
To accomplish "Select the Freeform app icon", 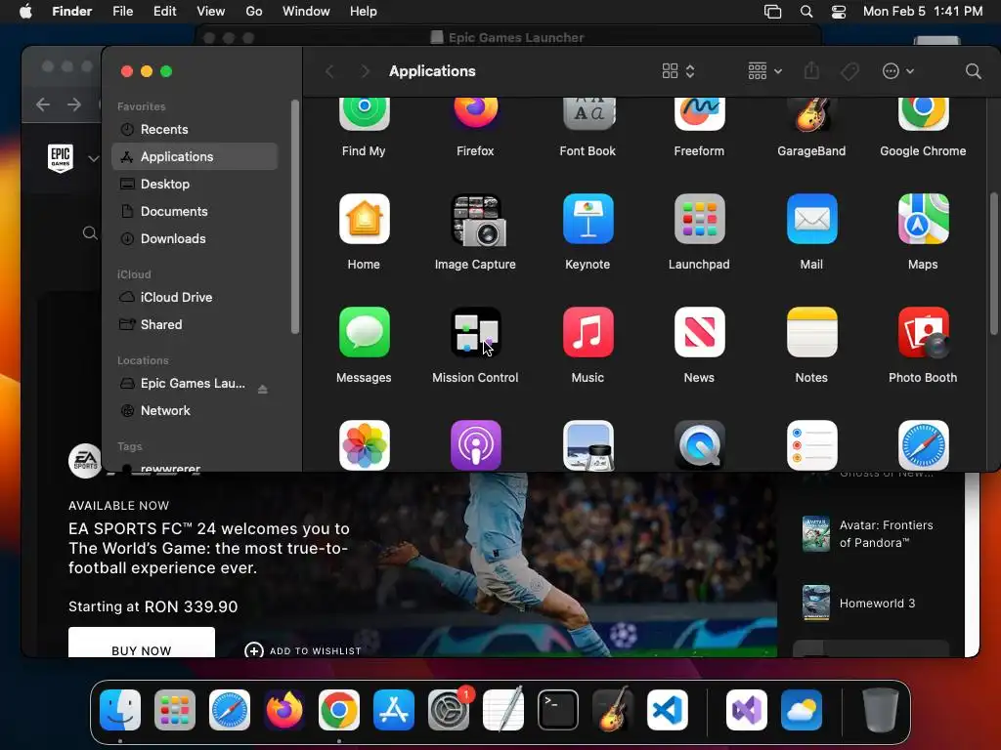I will tap(699, 115).
